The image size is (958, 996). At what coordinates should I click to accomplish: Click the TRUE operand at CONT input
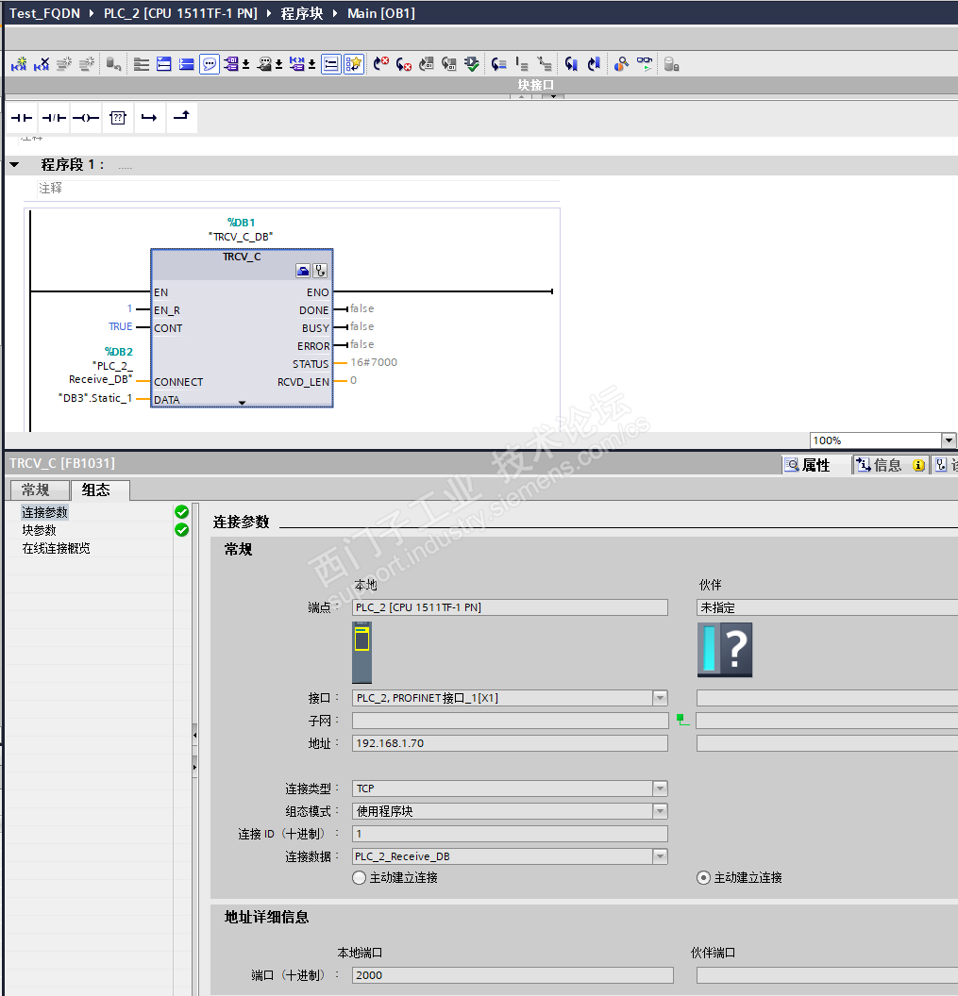pos(120,326)
